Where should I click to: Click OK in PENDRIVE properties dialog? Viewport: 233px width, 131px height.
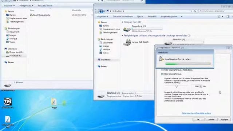(198, 119)
